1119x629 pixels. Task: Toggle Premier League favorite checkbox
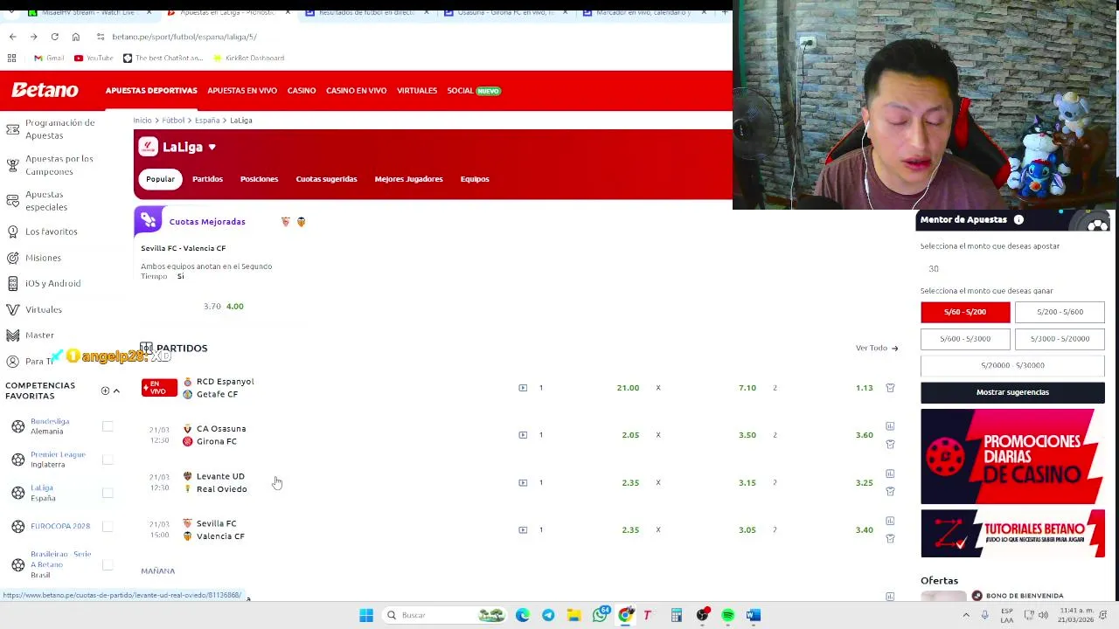tap(108, 460)
